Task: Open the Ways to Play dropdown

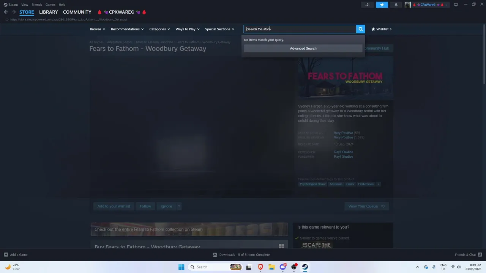Action: click(x=188, y=29)
